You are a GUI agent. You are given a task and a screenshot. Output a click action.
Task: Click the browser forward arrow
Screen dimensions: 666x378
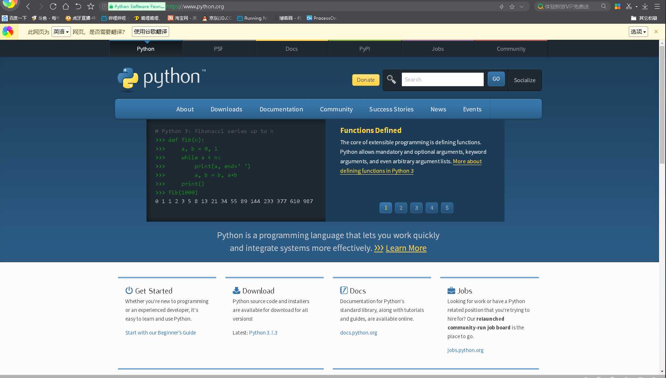click(41, 6)
